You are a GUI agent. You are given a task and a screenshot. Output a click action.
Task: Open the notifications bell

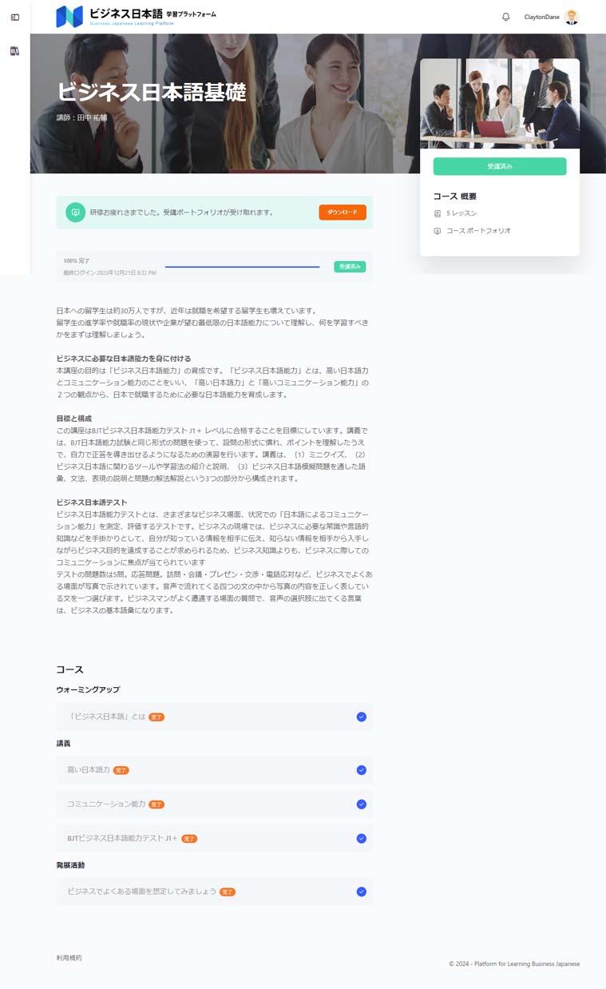(505, 17)
